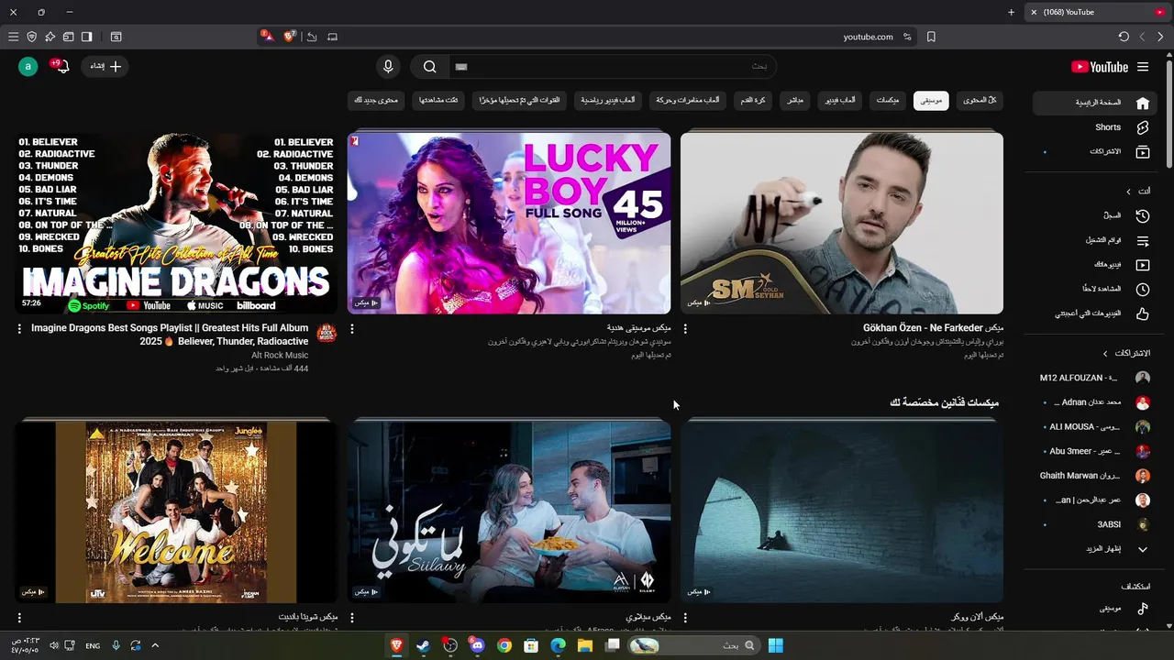
Task: Select the 'موسيقى' filter chip
Action: pyautogui.click(x=931, y=100)
